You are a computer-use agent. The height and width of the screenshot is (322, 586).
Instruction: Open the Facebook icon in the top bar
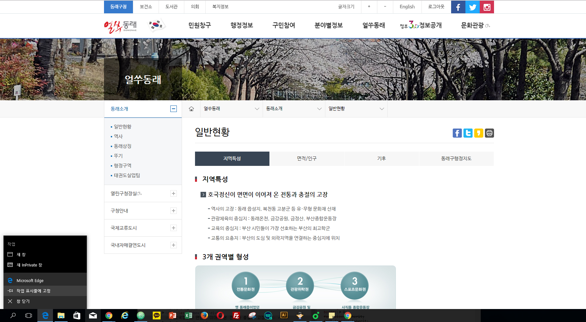click(458, 7)
